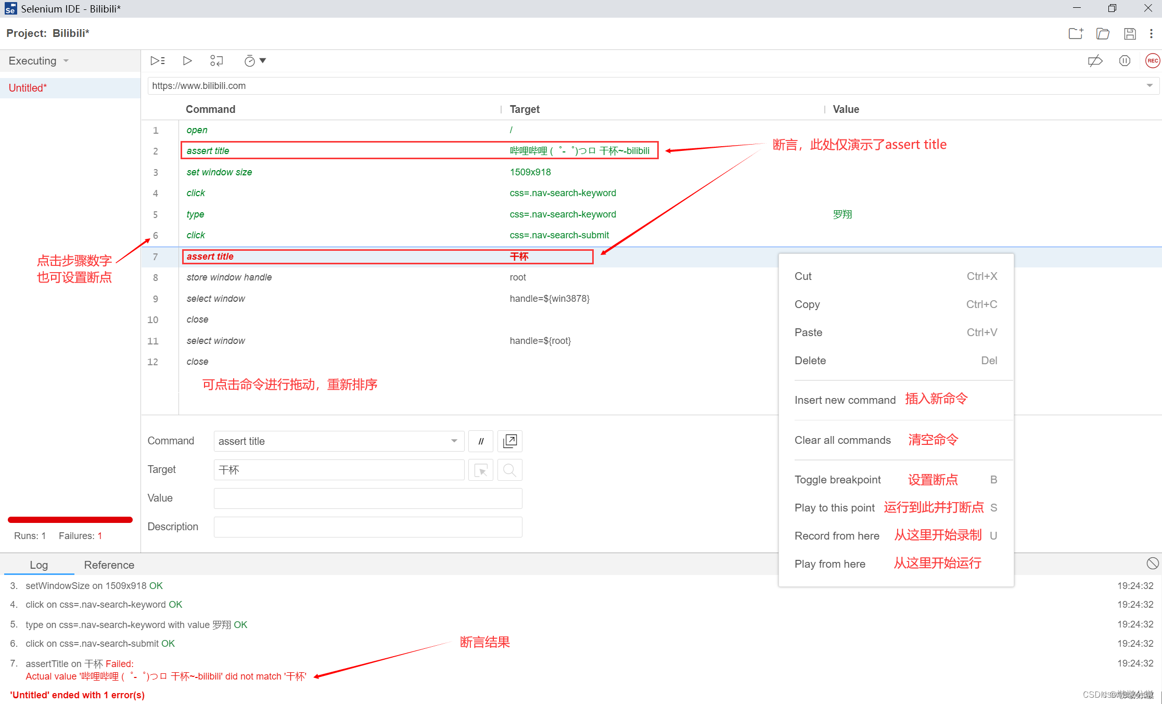
Task: Save project icon
Action: pos(1130,34)
